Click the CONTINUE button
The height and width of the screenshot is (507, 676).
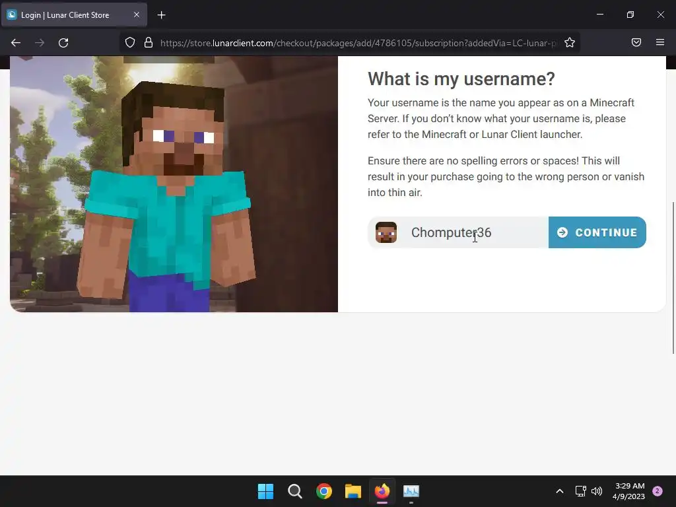[x=597, y=232]
